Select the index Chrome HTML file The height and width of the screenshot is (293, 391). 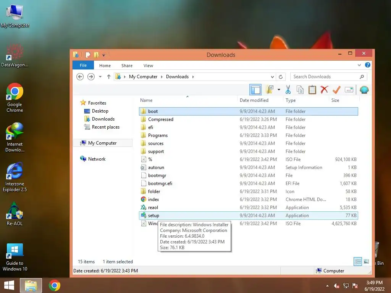(248, 199)
